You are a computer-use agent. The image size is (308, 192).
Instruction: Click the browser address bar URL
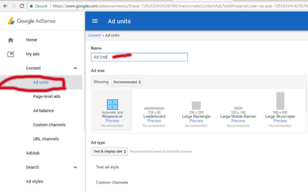[180, 6]
